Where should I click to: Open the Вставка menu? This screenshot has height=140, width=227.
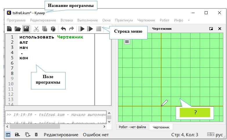click(x=67, y=20)
